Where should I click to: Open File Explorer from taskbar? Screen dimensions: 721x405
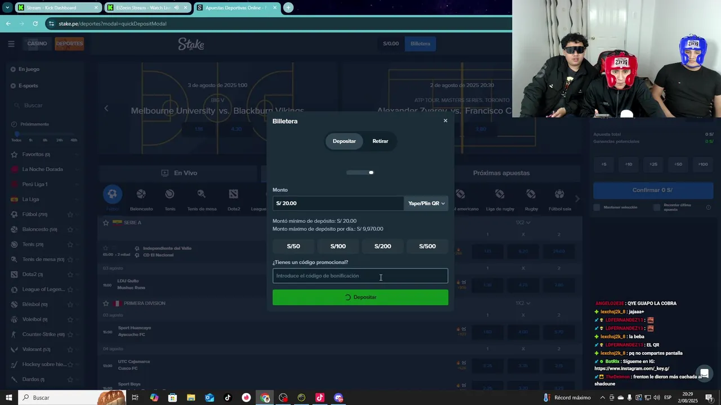[x=191, y=398]
